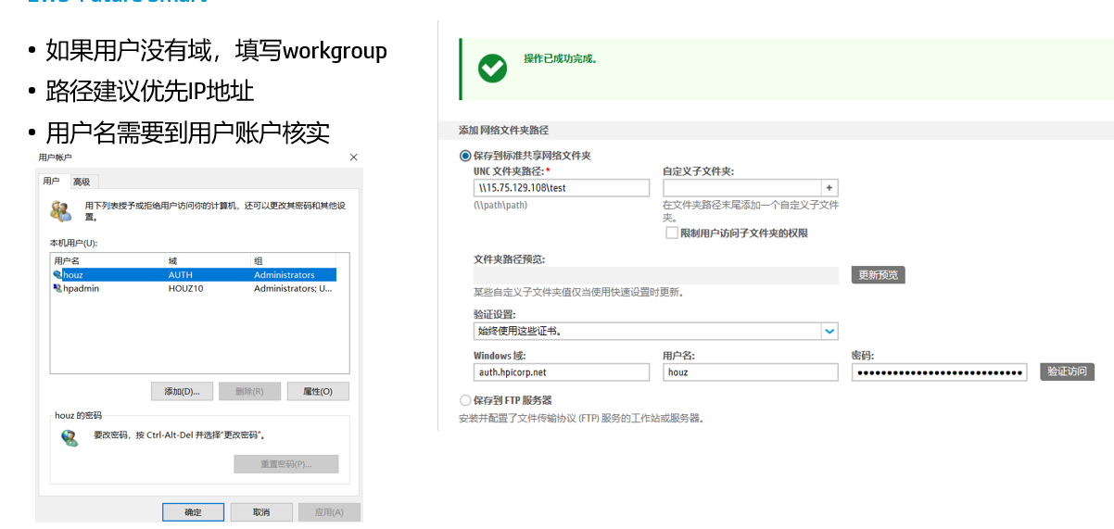Click the users icon beside the description text
Screen dimensions: 1114x529
click(61, 211)
